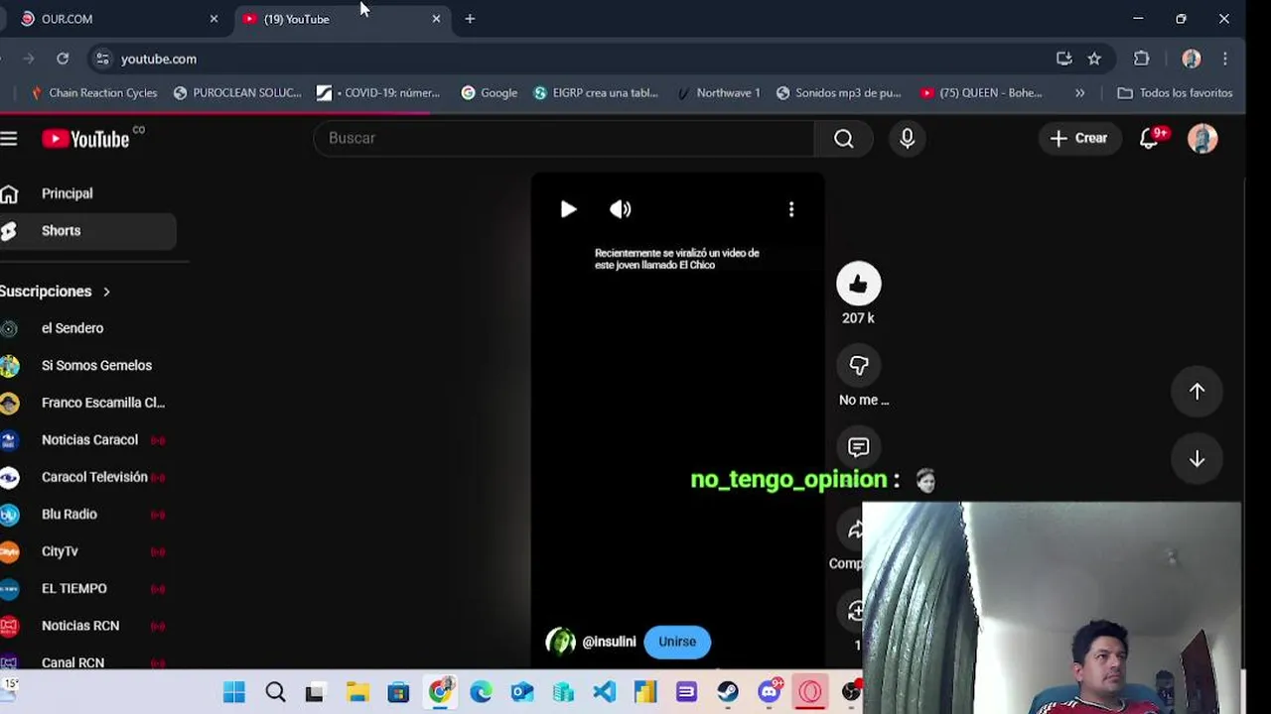The width and height of the screenshot is (1271, 714).
Task: Open (75) QUEEN - Bohe... bookmark
Action: pos(981,93)
